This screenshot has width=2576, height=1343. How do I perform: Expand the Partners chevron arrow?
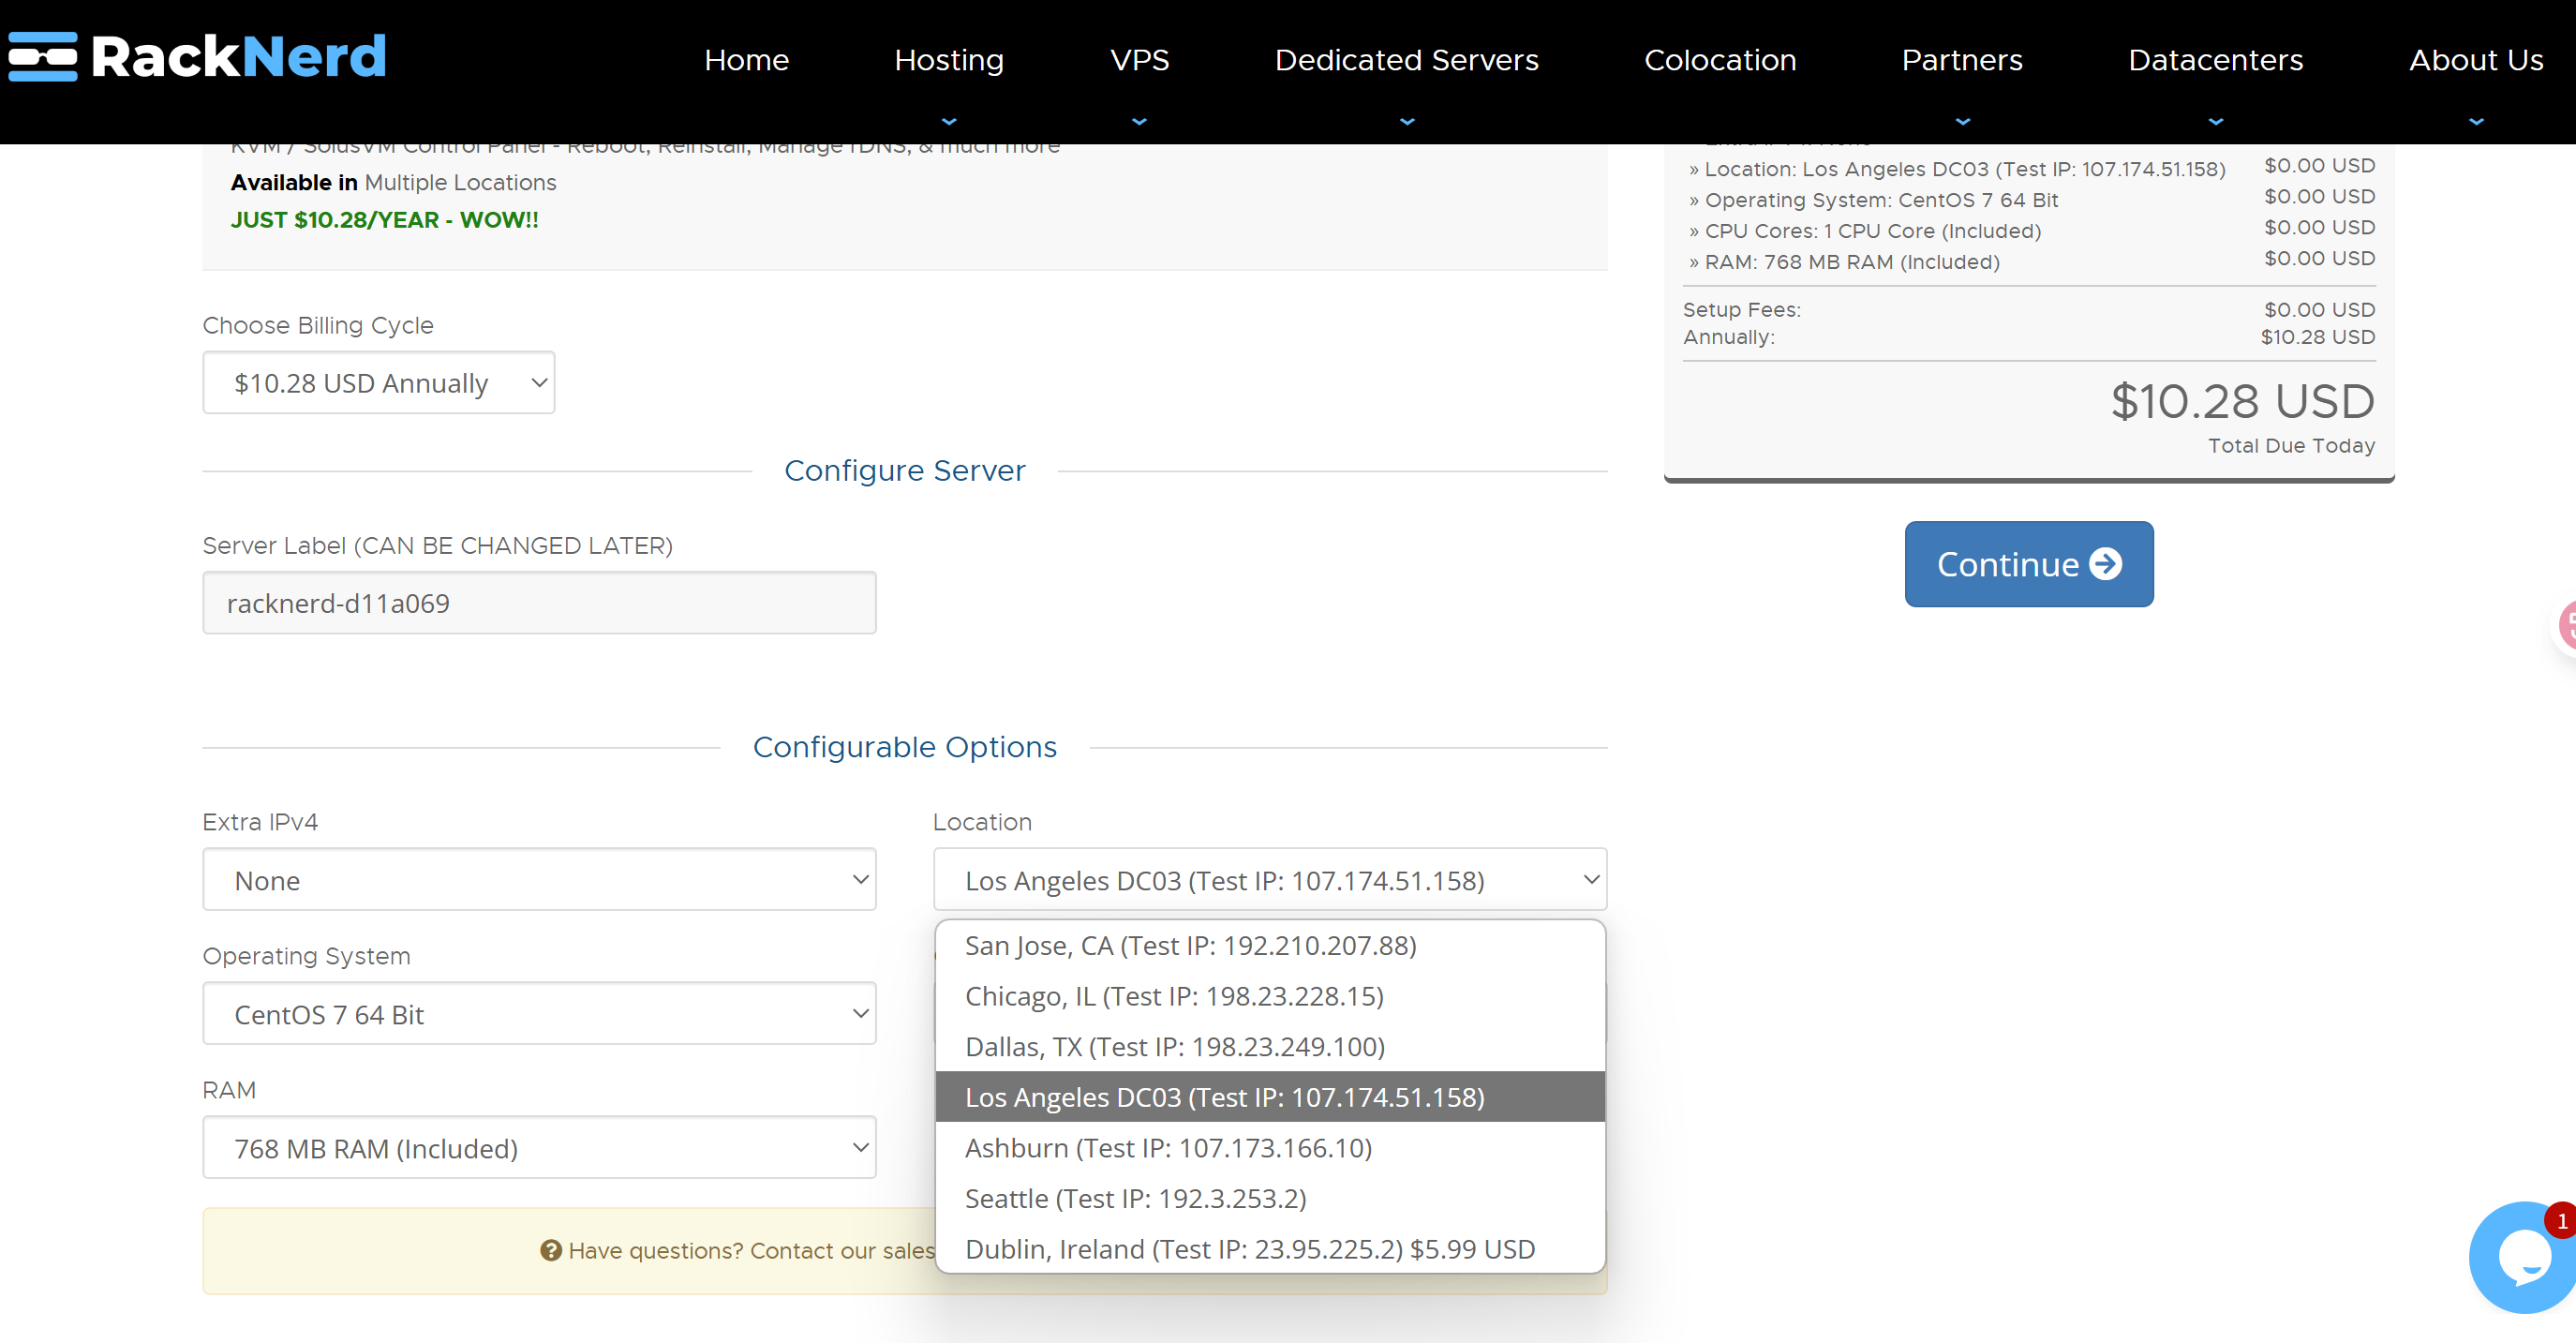[x=1962, y=121]
